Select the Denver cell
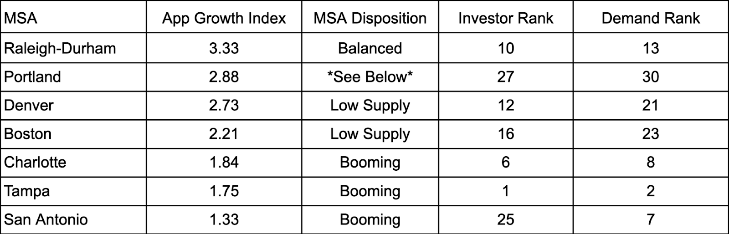 pyautogui.click(x=29, y=105)
